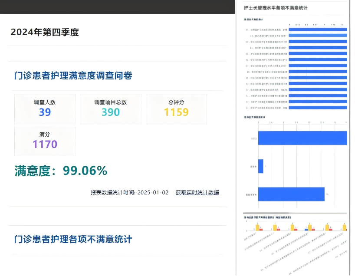Click the 报表数据统计时间 2025-01-02 text
This screenshot has height=276, width=355.
pos(129,193)
